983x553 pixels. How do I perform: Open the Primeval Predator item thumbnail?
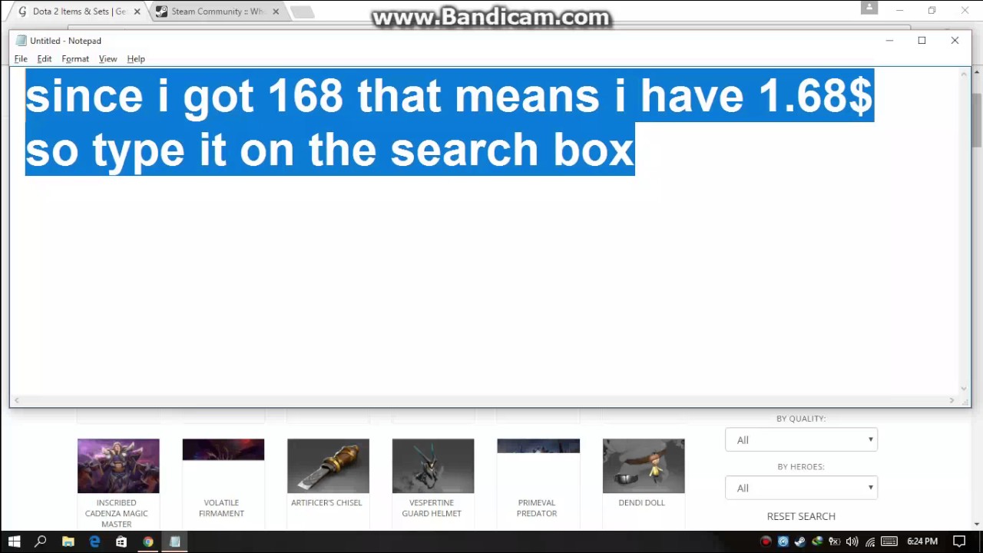(x=538, y=446)
